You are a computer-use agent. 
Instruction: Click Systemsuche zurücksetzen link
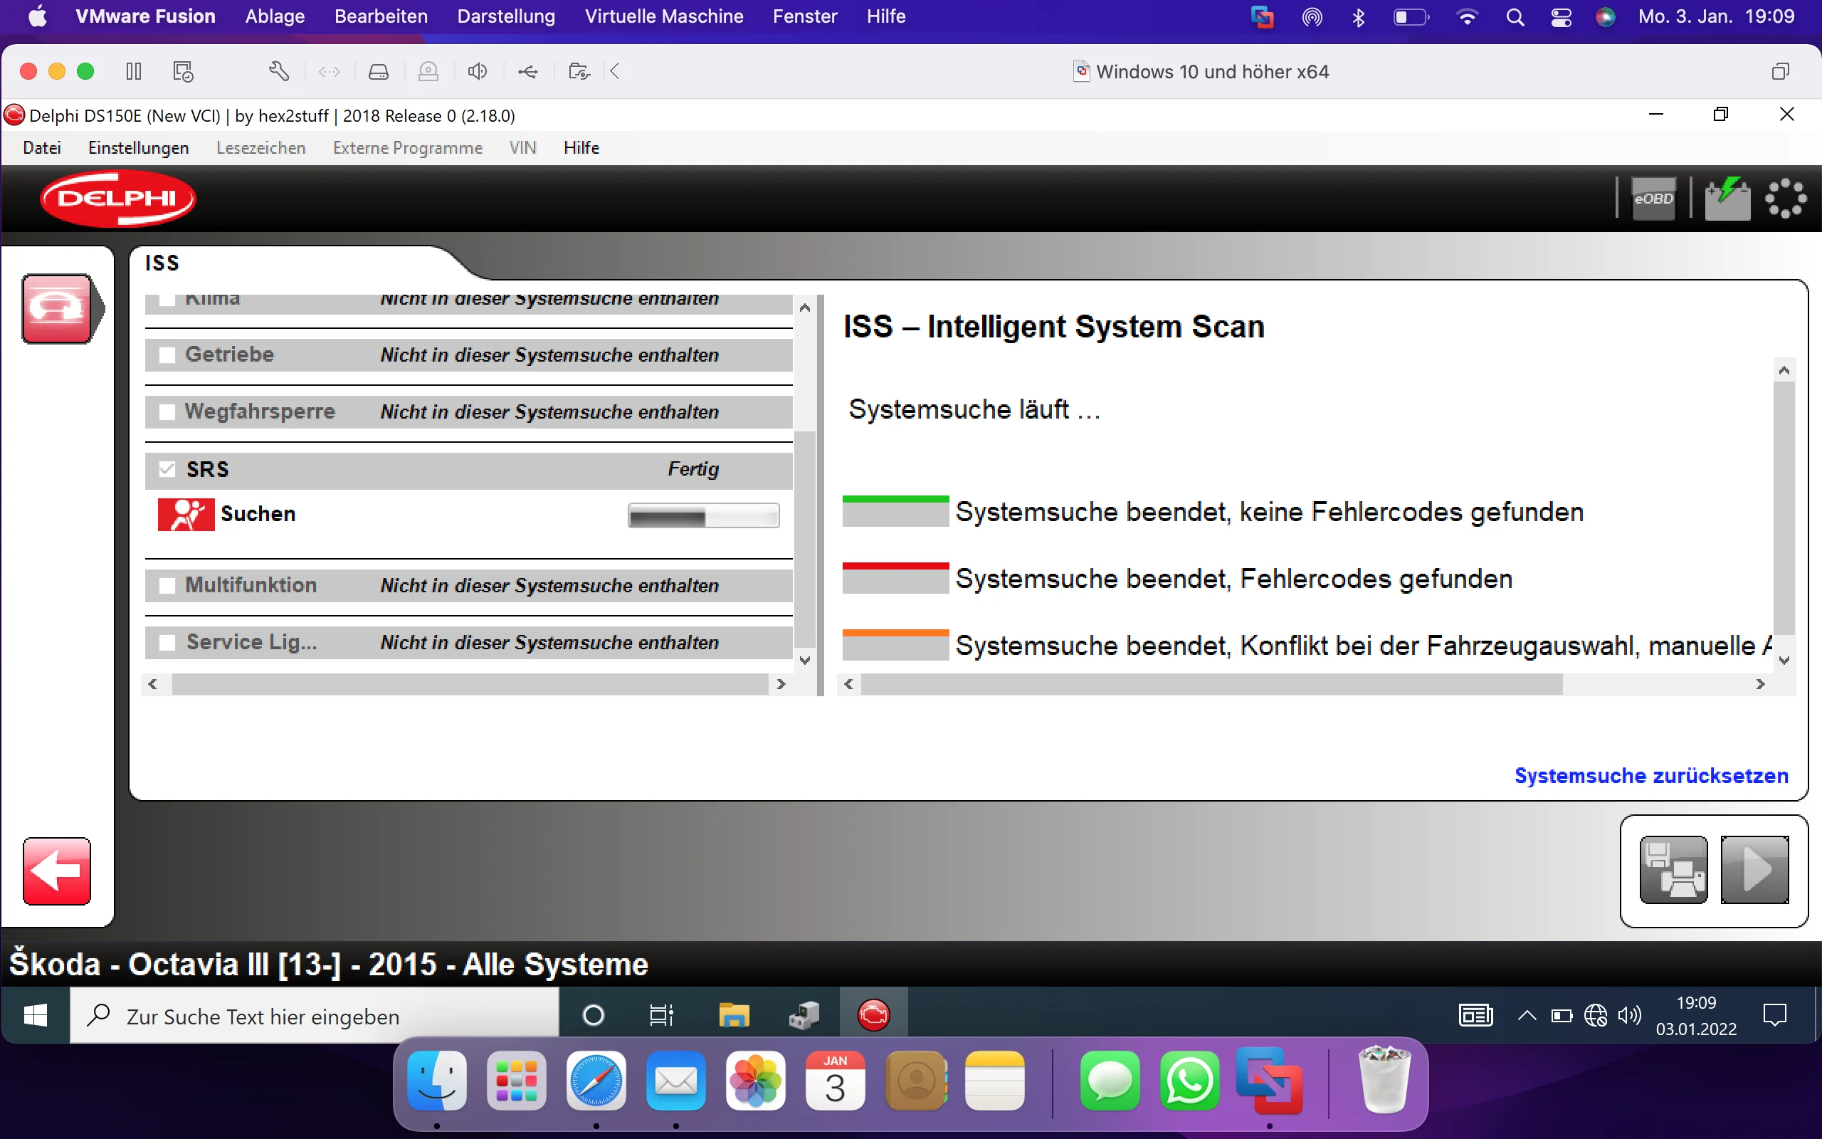point(1651,775)
